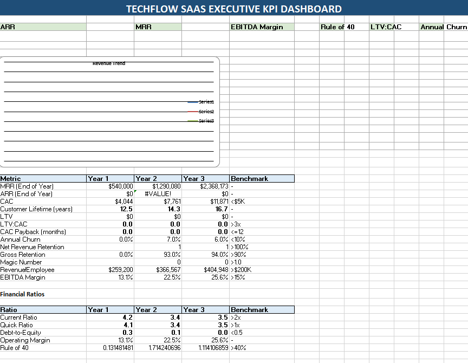Select the 16.7 customer lifetime cell
This screenshot has height=363, width=468.
click(205, 209)
